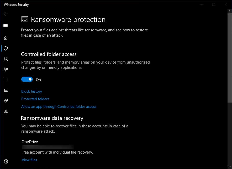Image resolution: width=232 pixels, height=169 pixels.
Task: Open Account protection using the person icon
Action: pyautogui.click(x=6, y=59)
